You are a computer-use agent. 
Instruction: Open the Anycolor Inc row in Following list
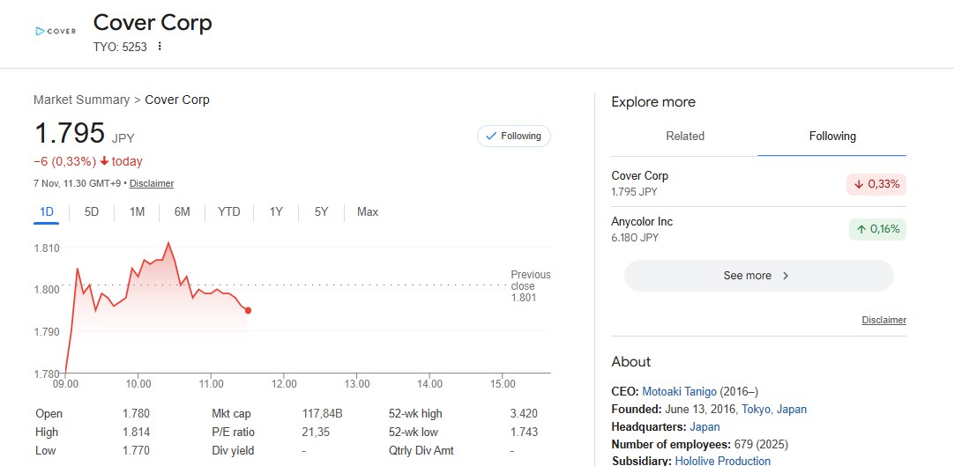point(758,229)
